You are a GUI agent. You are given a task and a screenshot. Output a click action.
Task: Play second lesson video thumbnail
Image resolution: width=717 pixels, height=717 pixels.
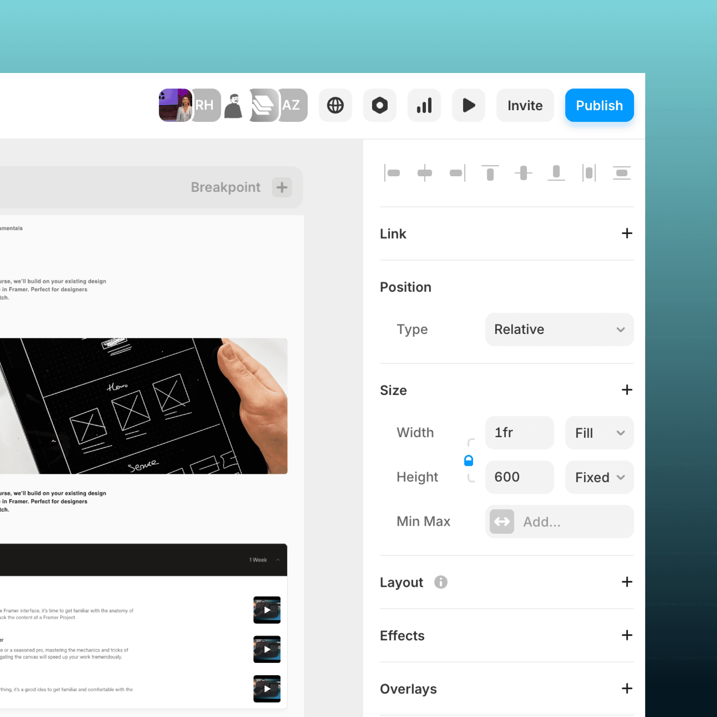coord(267,649)
